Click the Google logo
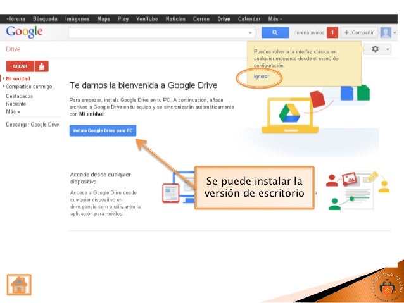 click(x=24, y=32)
